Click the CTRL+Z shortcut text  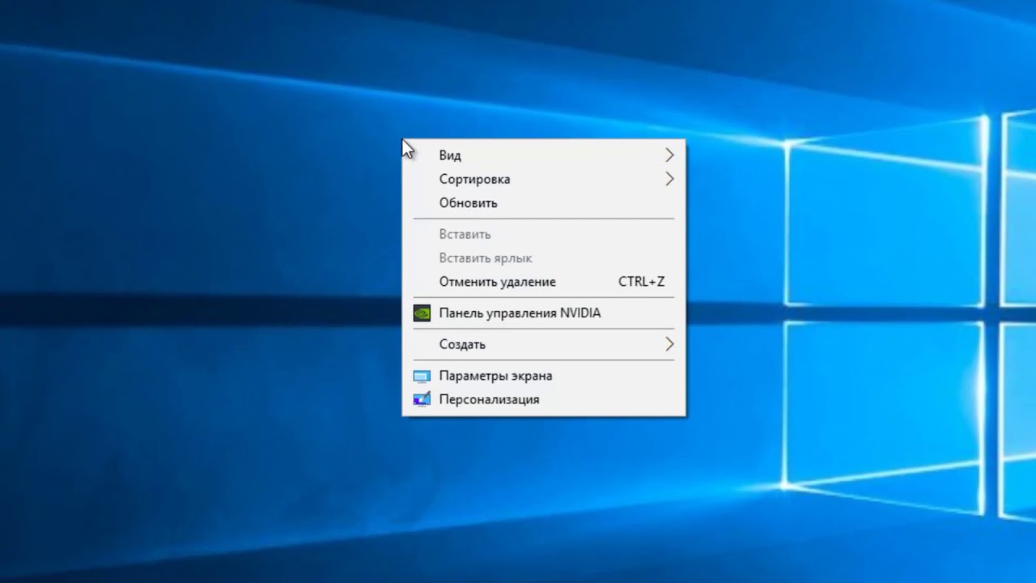click(642, 282)
